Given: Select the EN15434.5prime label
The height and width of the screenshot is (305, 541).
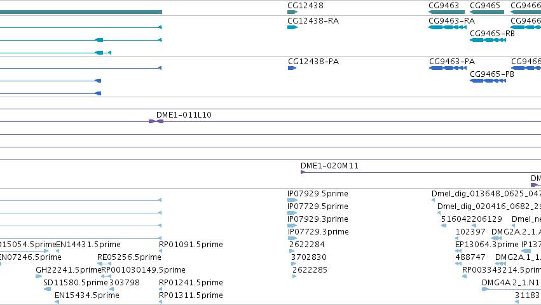Looking at the screenshot, I should click(87, 295).
